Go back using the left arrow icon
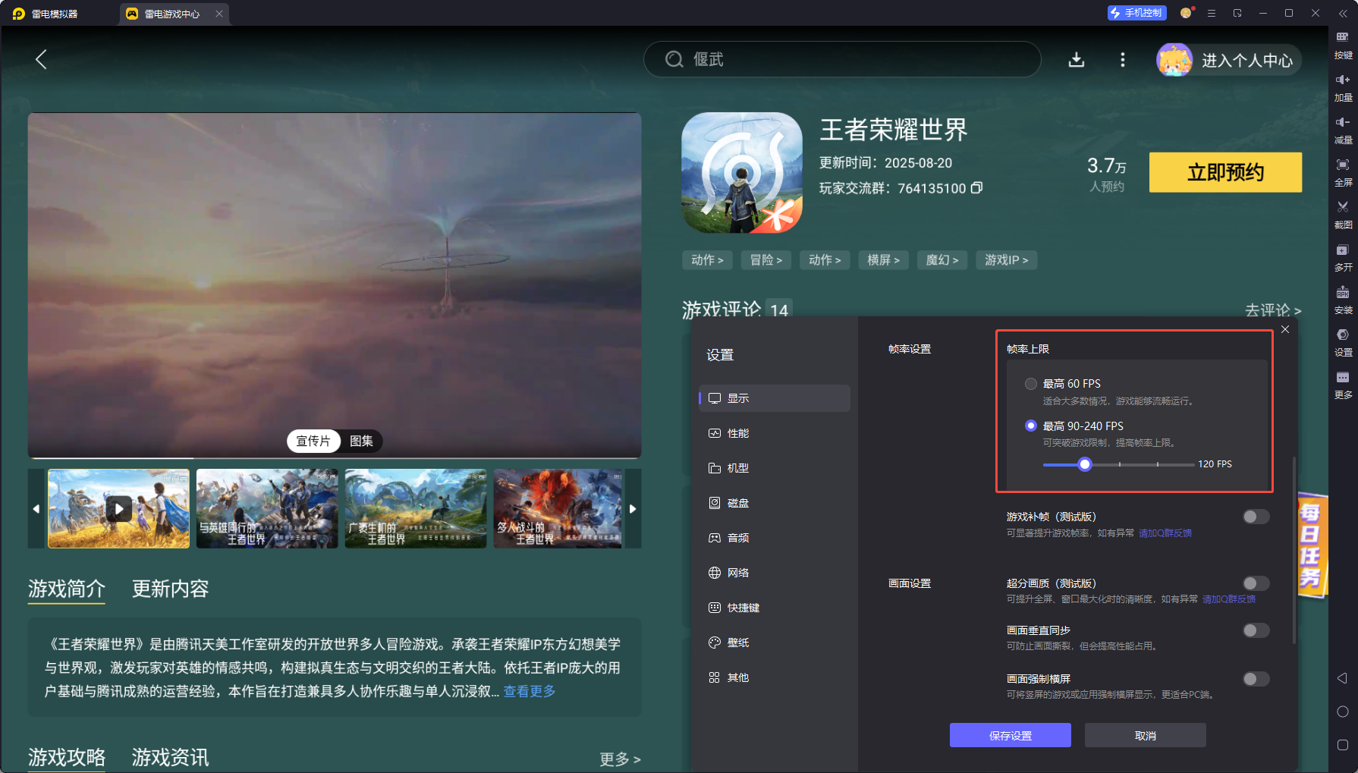Viewport: 1358px width, 773px height. (42, 60)
